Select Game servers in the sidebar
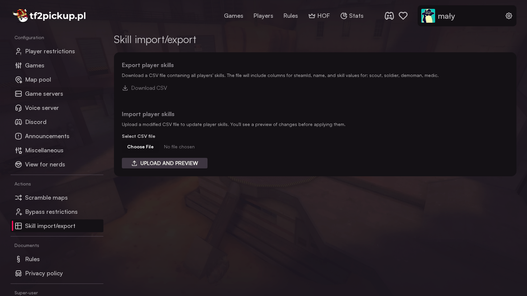The image size is (527, 296). pos(44,94)
